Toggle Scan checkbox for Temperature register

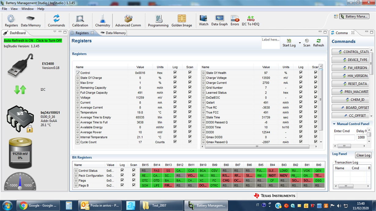tap(190, 112)
